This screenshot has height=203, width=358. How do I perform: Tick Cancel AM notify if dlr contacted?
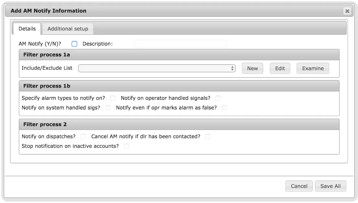[208, 137]
